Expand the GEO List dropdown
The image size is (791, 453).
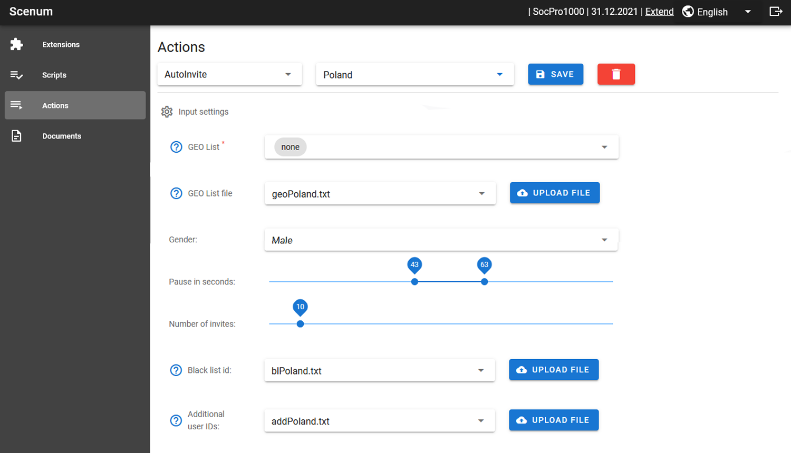click(x=441, y=147)
